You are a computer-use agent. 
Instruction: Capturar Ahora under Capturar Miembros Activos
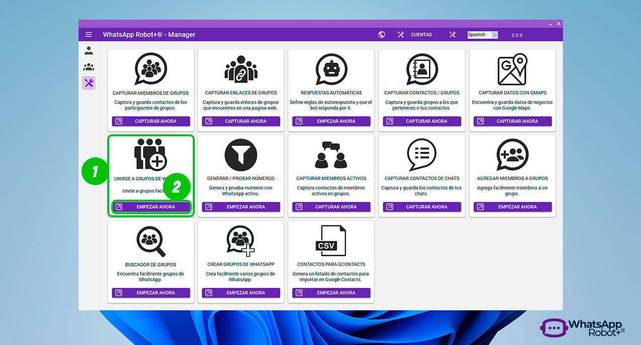point(332,207)
